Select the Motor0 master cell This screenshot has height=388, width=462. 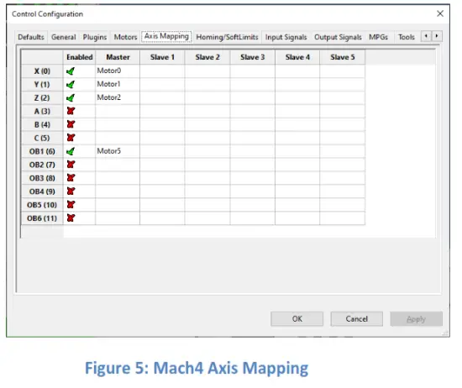pos(118,71)
